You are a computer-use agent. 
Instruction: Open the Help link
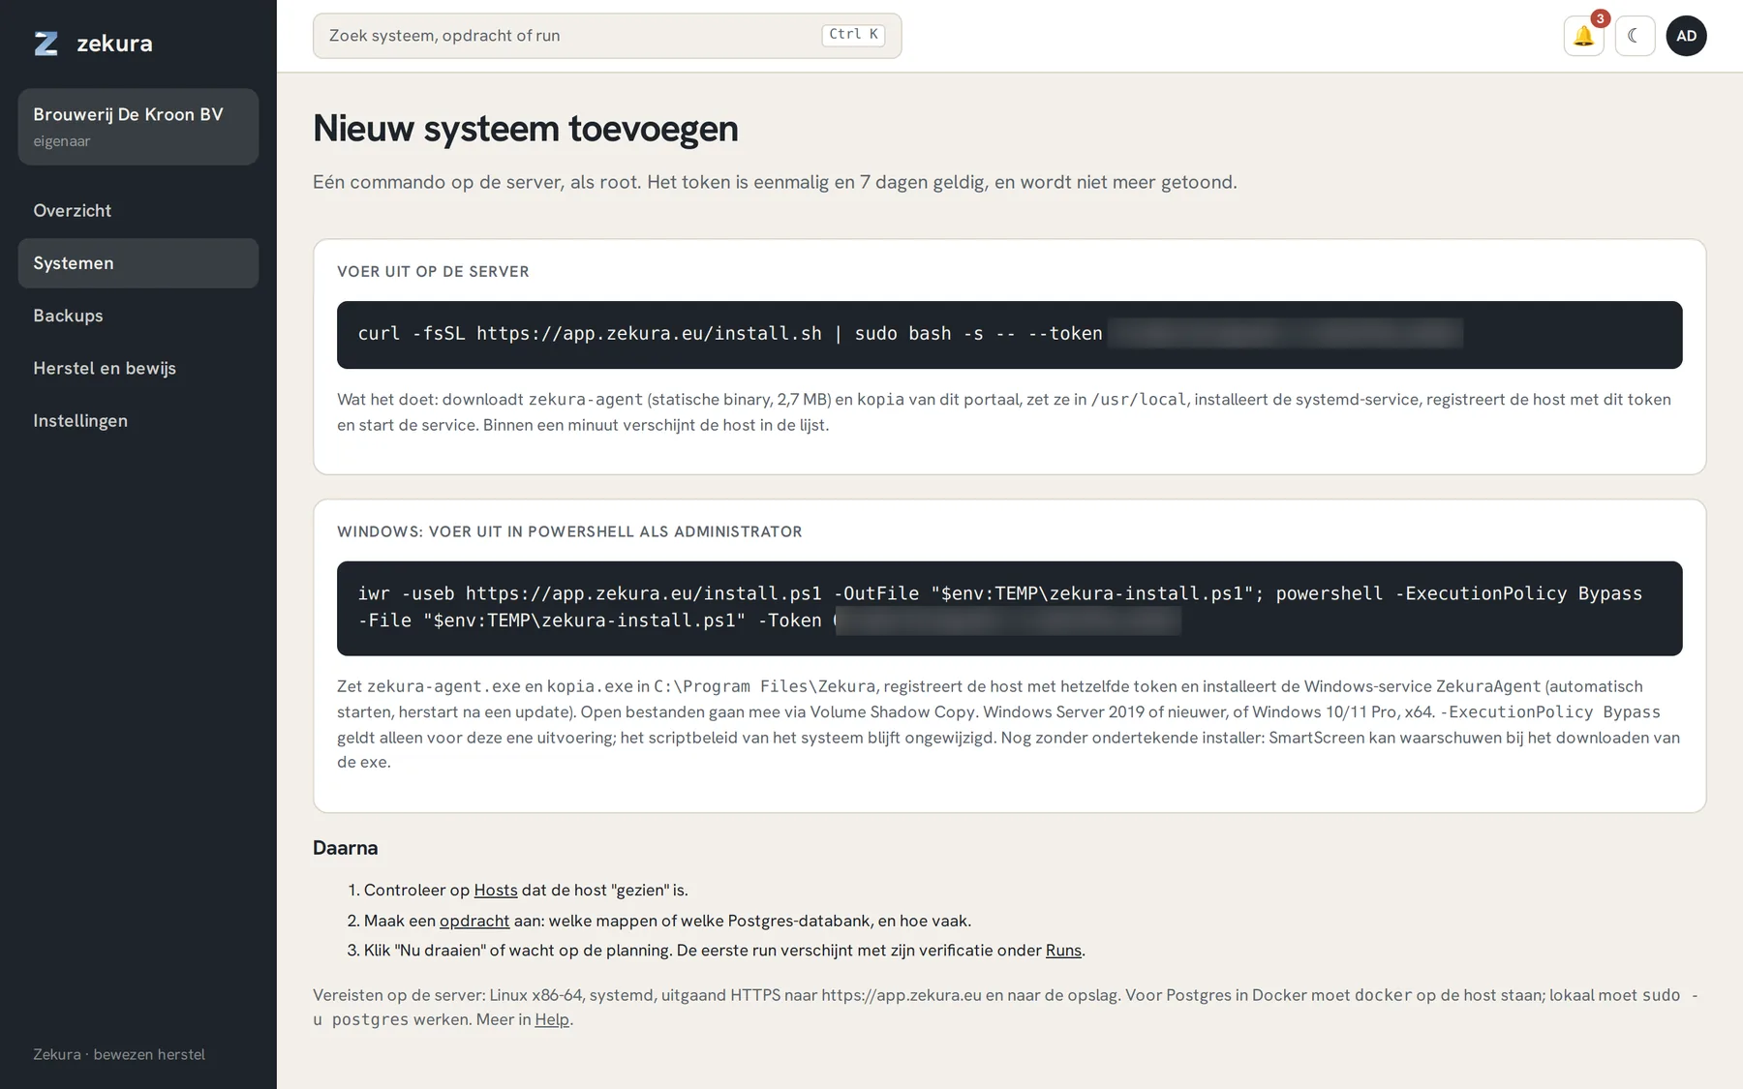(552, 1019)
